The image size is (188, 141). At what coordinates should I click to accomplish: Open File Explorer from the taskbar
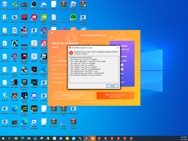(x=16, y=138)
